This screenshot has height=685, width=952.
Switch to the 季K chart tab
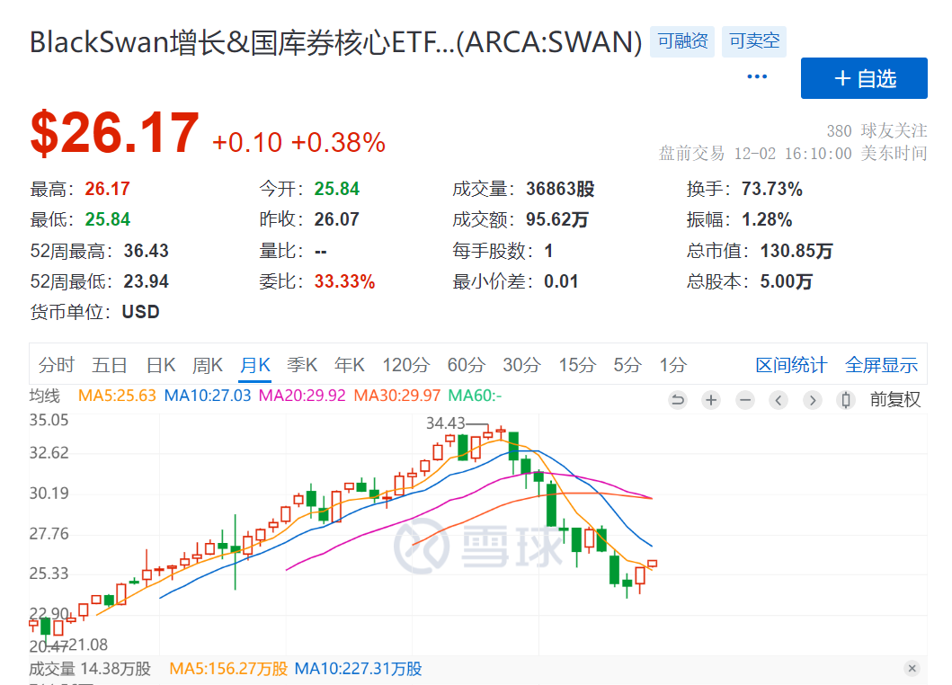[x=302, y=365]
